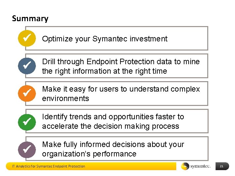
Task: Click footer 'IT Analytics for Symantec Endpoint Protection'
Action: pyautogui.click(x=49, y=166)
